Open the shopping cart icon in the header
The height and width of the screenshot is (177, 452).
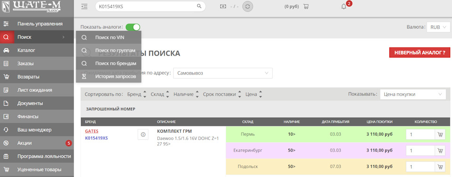pos(306,6)
